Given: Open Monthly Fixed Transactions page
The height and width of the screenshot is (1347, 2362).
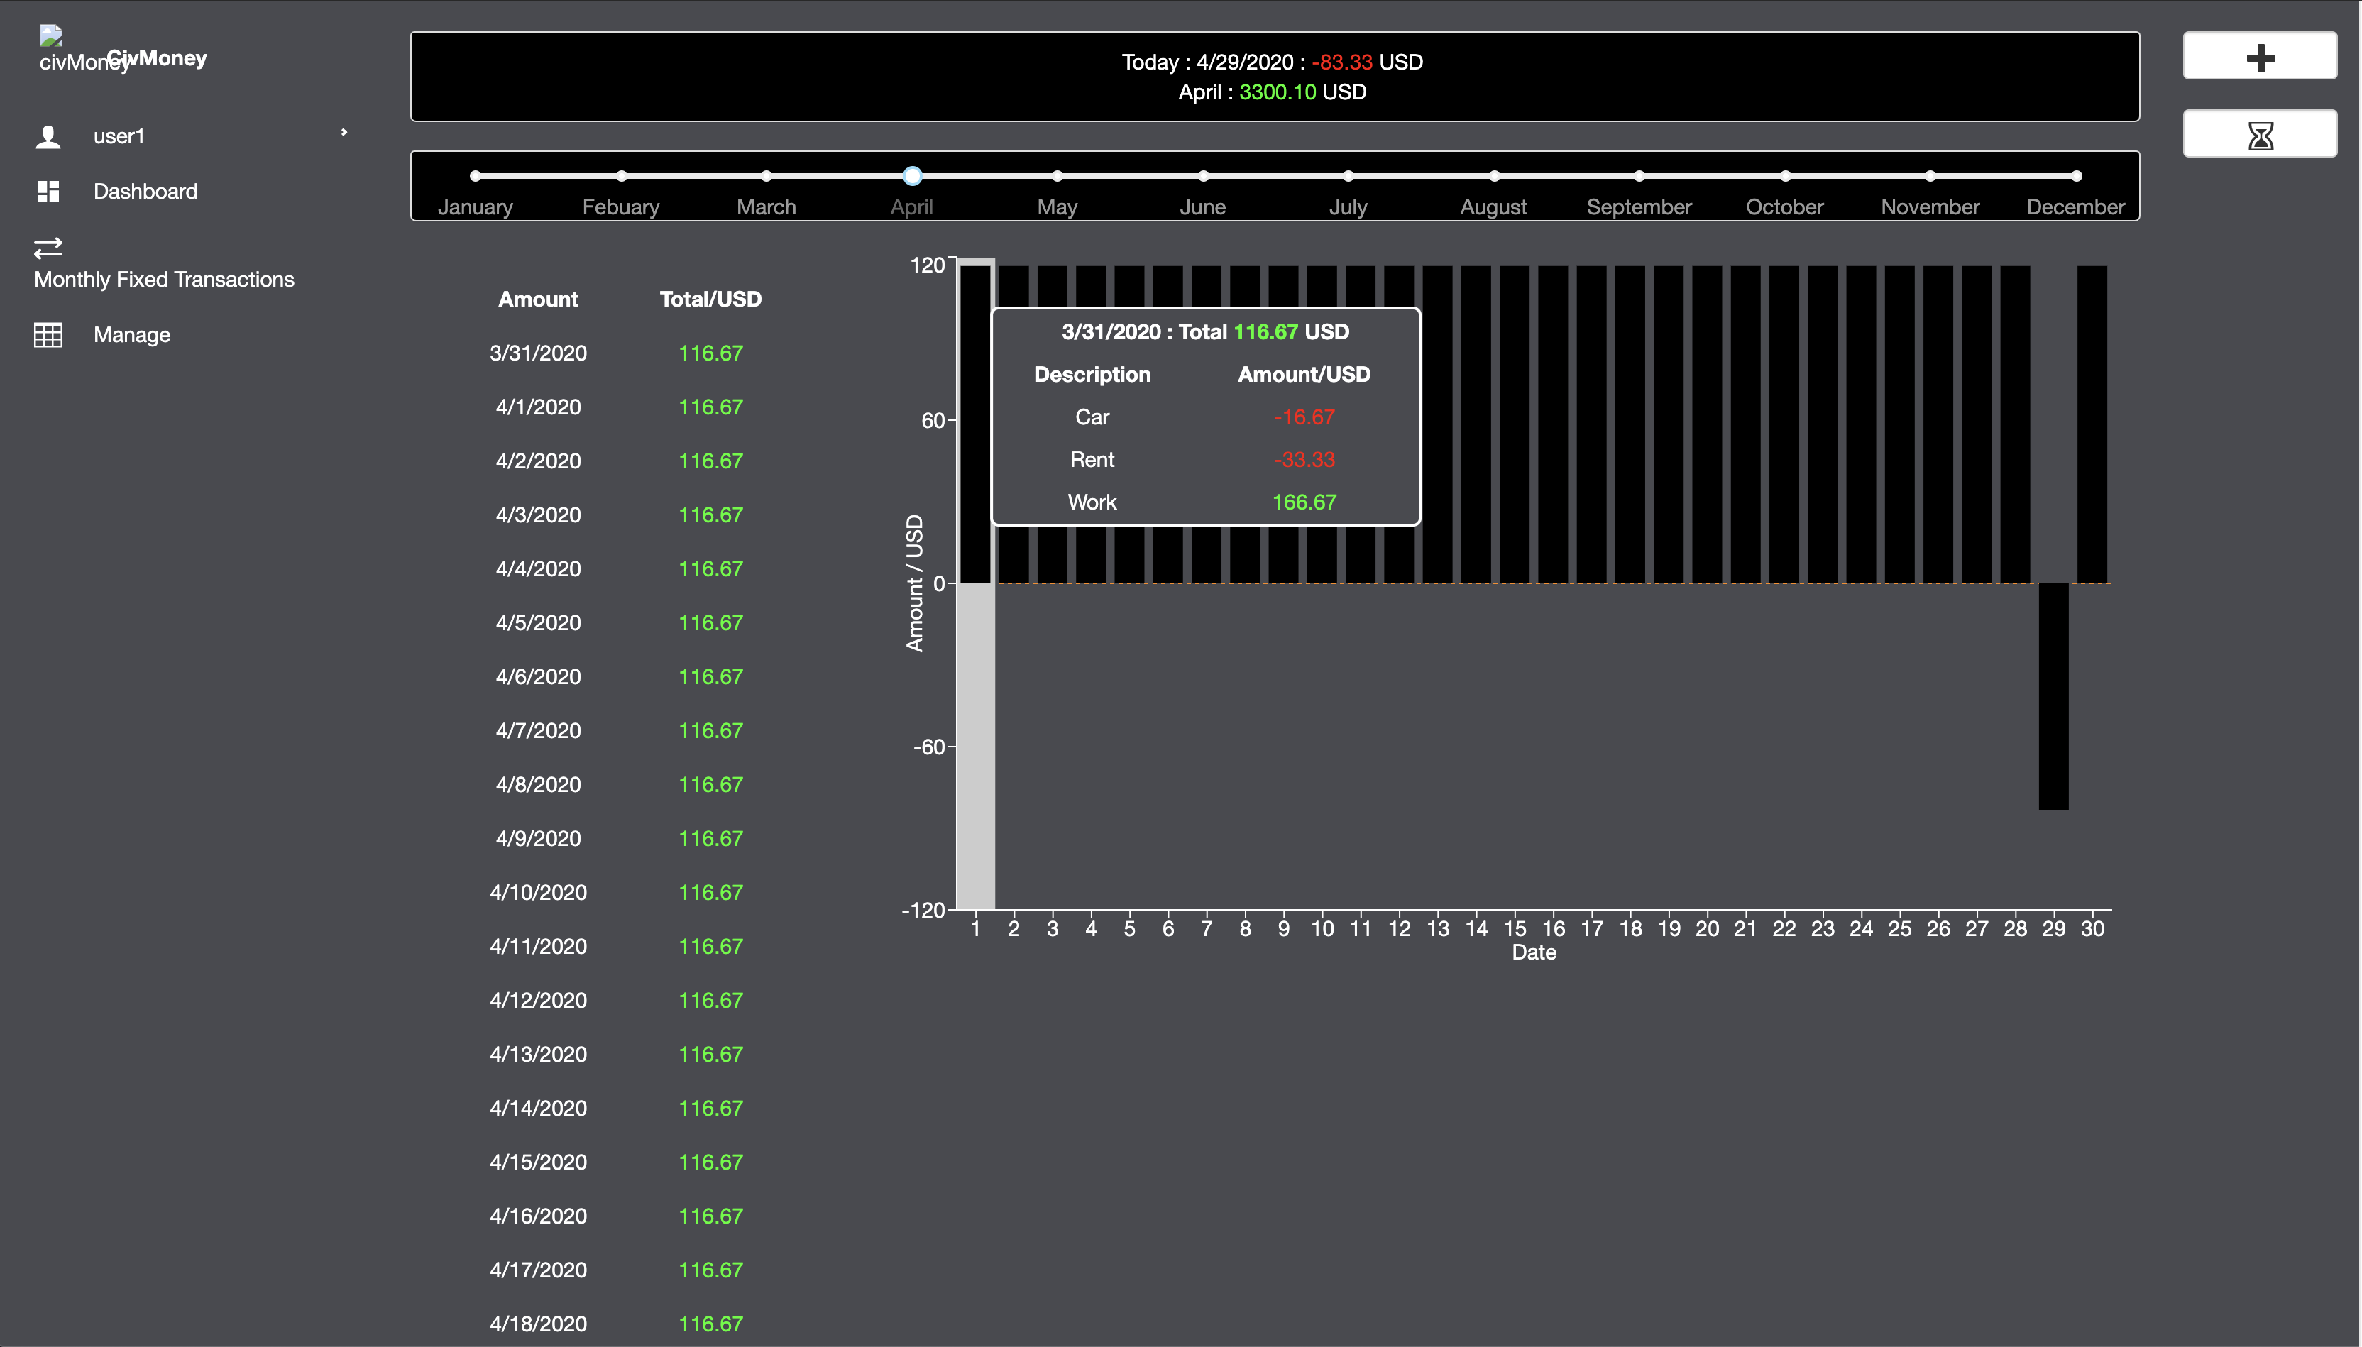Looking at the screenshot, I should 164,280.
